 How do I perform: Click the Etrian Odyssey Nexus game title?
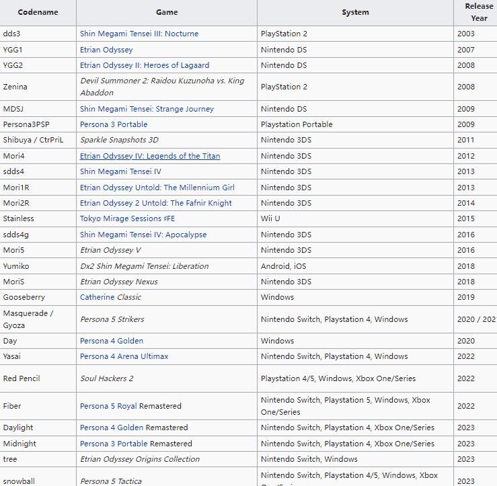(x=119, y=282)
